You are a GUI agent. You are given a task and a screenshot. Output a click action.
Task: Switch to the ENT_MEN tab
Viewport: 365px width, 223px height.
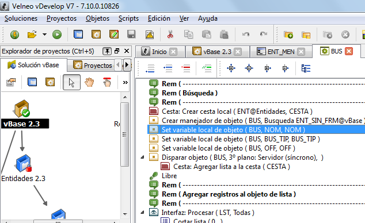(x=281, y=52)
